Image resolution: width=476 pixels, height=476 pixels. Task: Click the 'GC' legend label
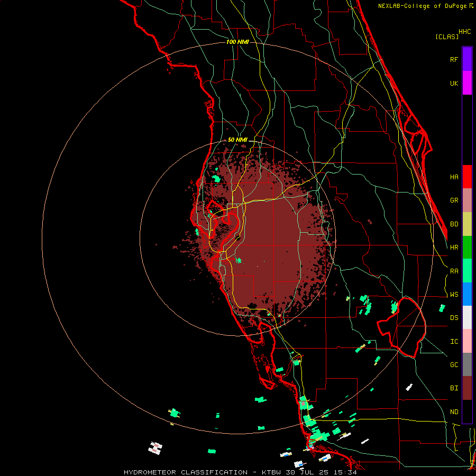[x=454, y=365]
